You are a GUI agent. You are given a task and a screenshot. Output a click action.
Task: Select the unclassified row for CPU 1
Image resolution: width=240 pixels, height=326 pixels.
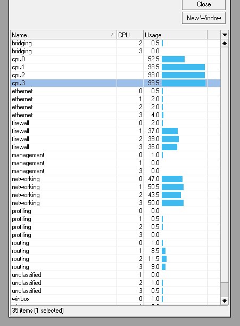[x=115, y=275]
